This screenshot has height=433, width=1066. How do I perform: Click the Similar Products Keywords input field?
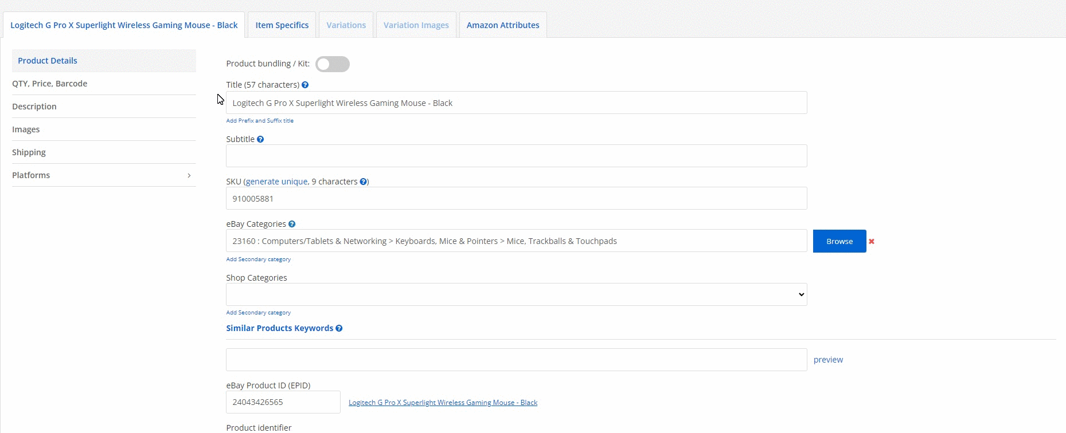(516, 360)
